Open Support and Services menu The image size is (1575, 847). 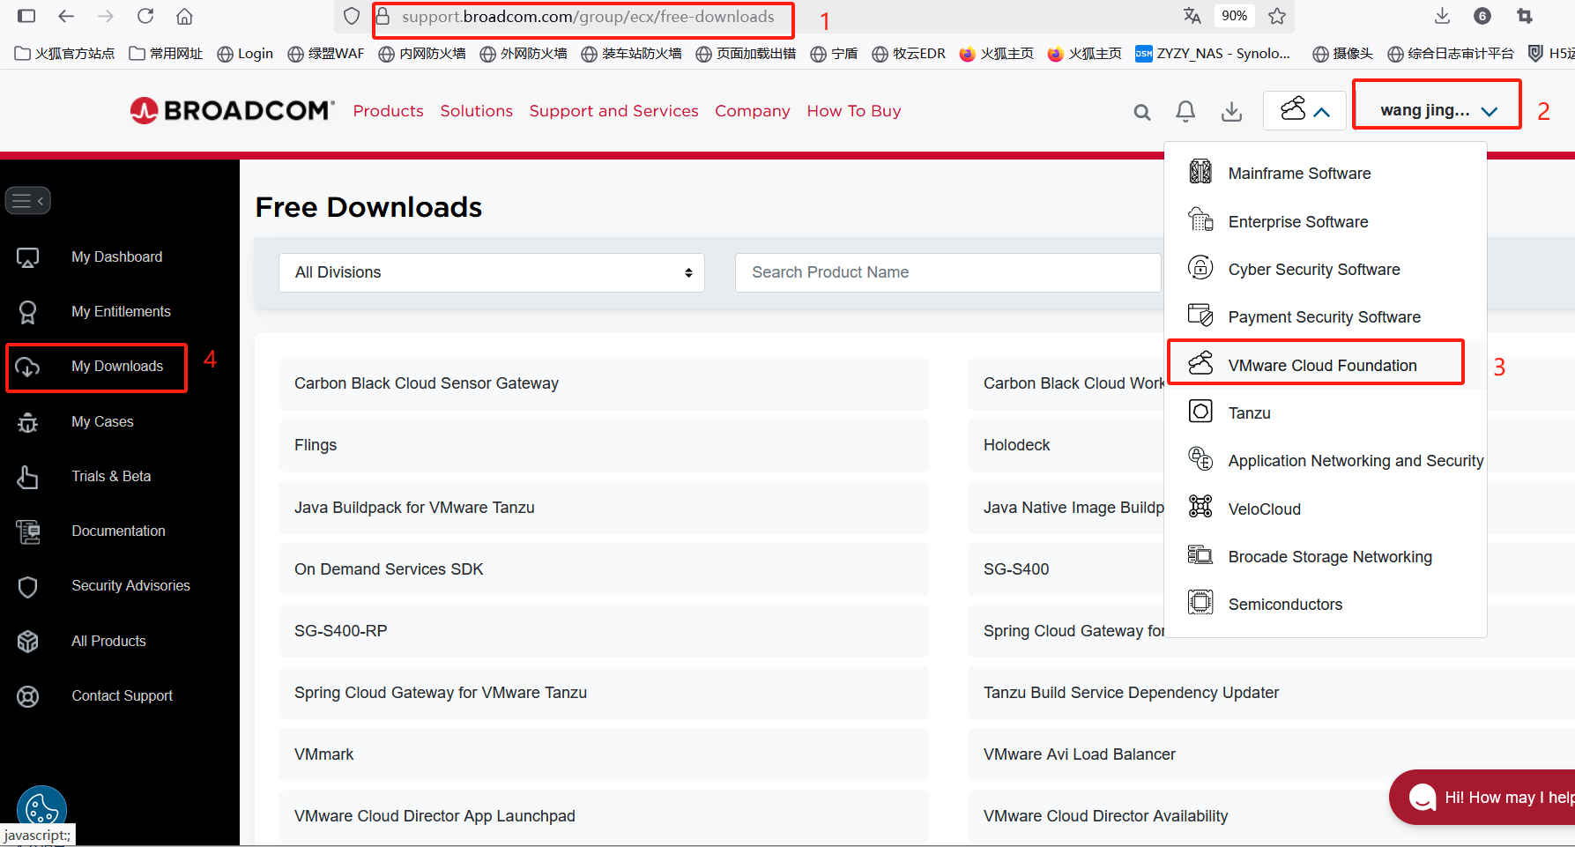pos(614,111)
